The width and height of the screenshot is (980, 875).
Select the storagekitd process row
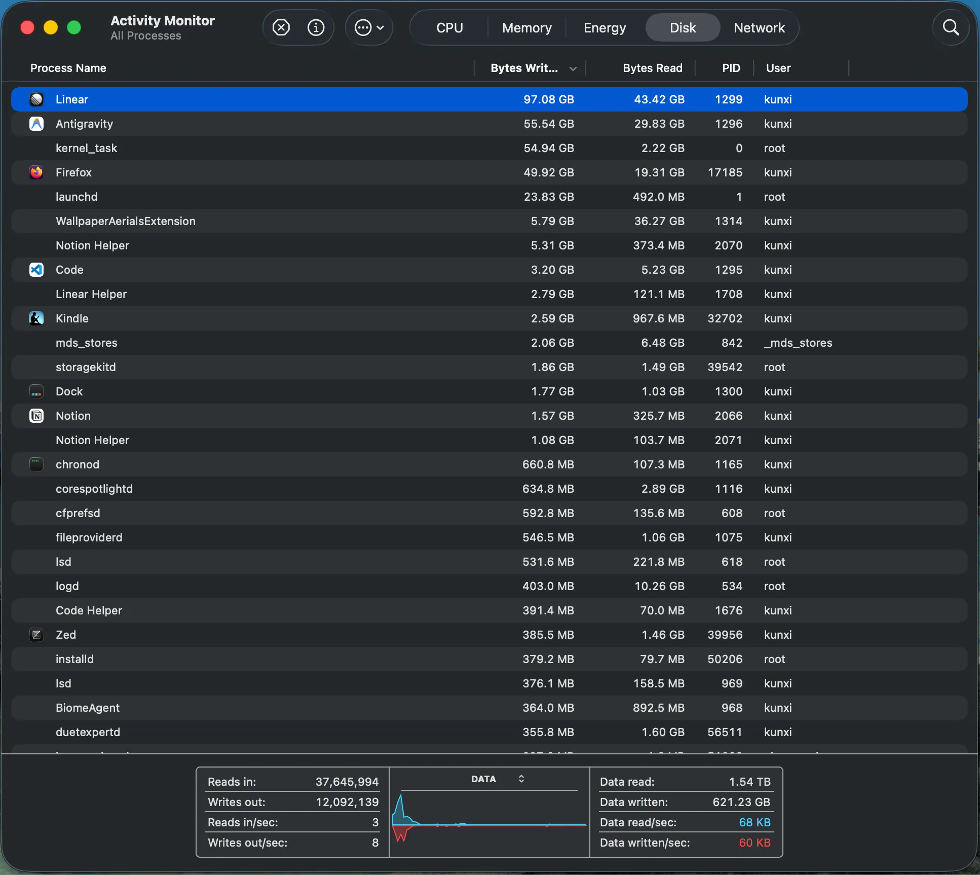pyautogui.click(x=489, y=367)
